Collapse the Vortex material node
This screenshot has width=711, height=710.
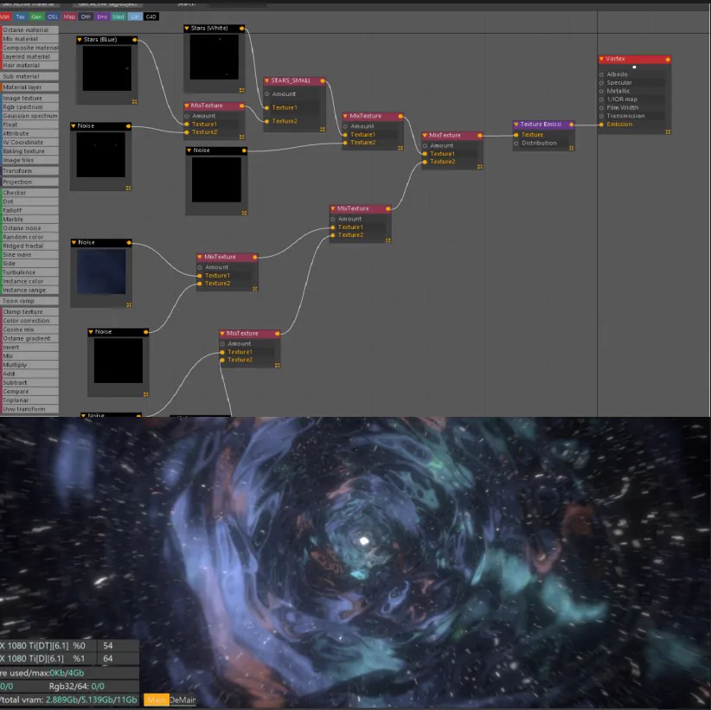pyautogui.click(x=601, y=60)
